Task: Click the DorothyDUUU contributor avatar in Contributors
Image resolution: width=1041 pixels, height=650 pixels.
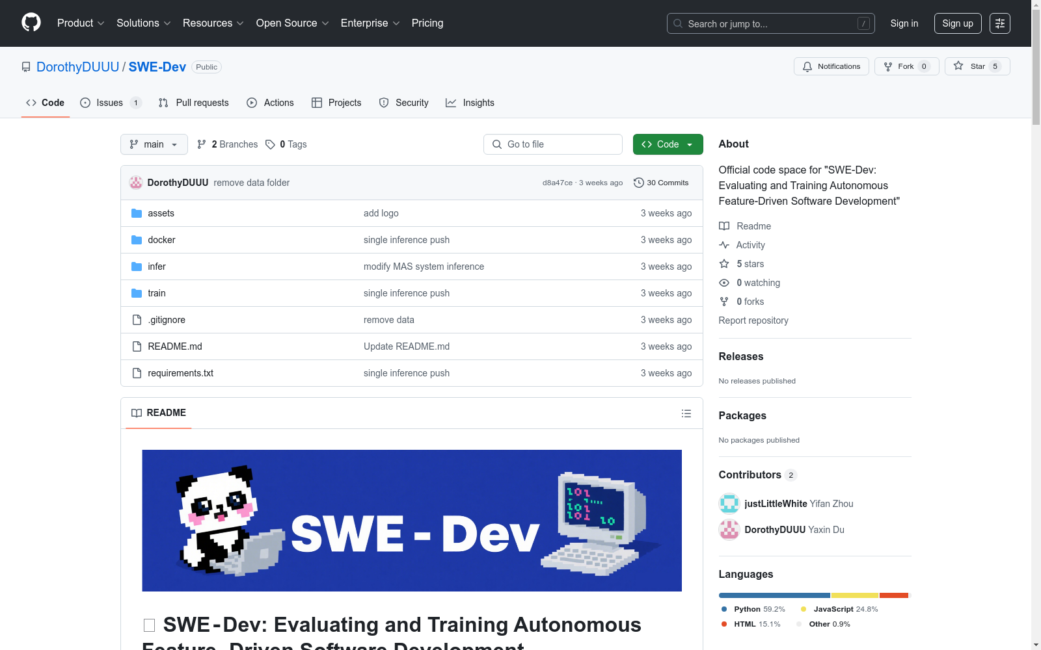Action: coord(729,530)
